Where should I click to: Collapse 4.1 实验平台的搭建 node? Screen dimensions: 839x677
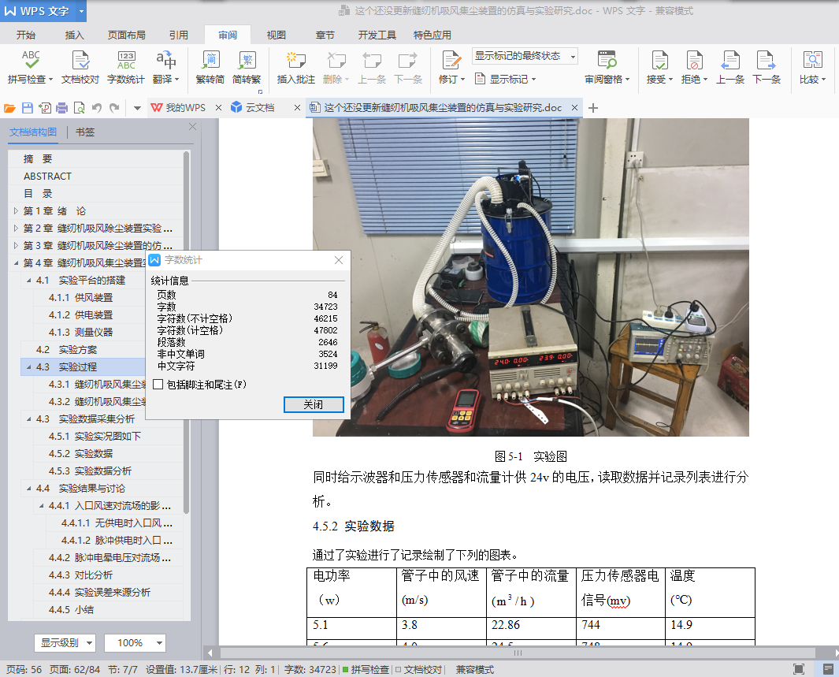coord(29,281)
